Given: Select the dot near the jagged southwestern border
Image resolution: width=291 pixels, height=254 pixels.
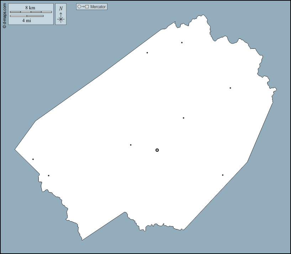Looking at the screenshot, I should (x=48, y=176).
